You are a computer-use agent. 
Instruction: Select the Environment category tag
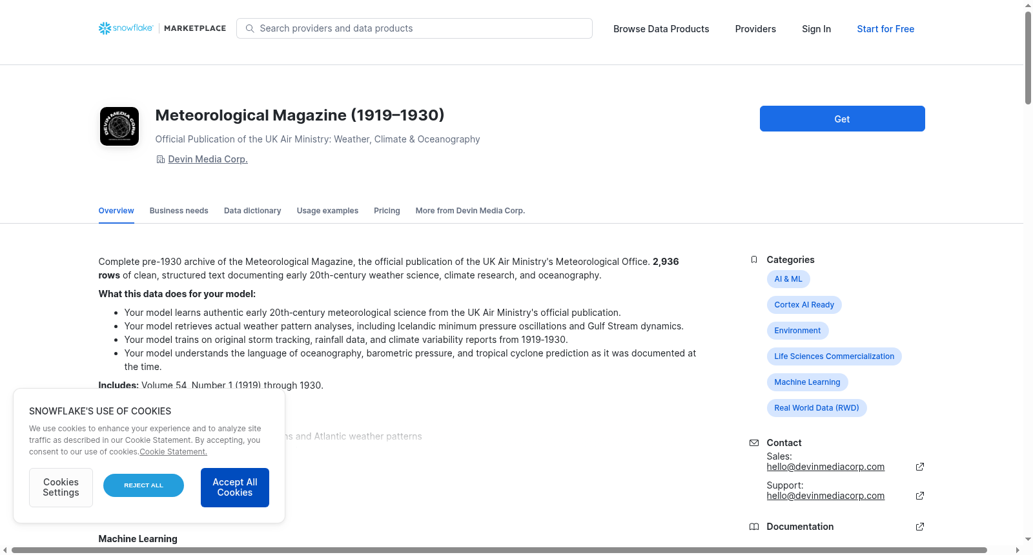797,331
